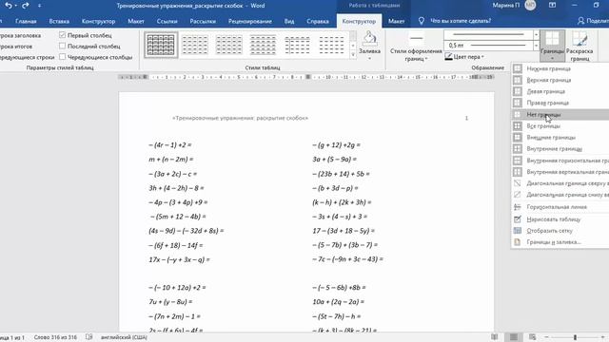Select the sixth table style thumbnail

[x=331, y=45]
